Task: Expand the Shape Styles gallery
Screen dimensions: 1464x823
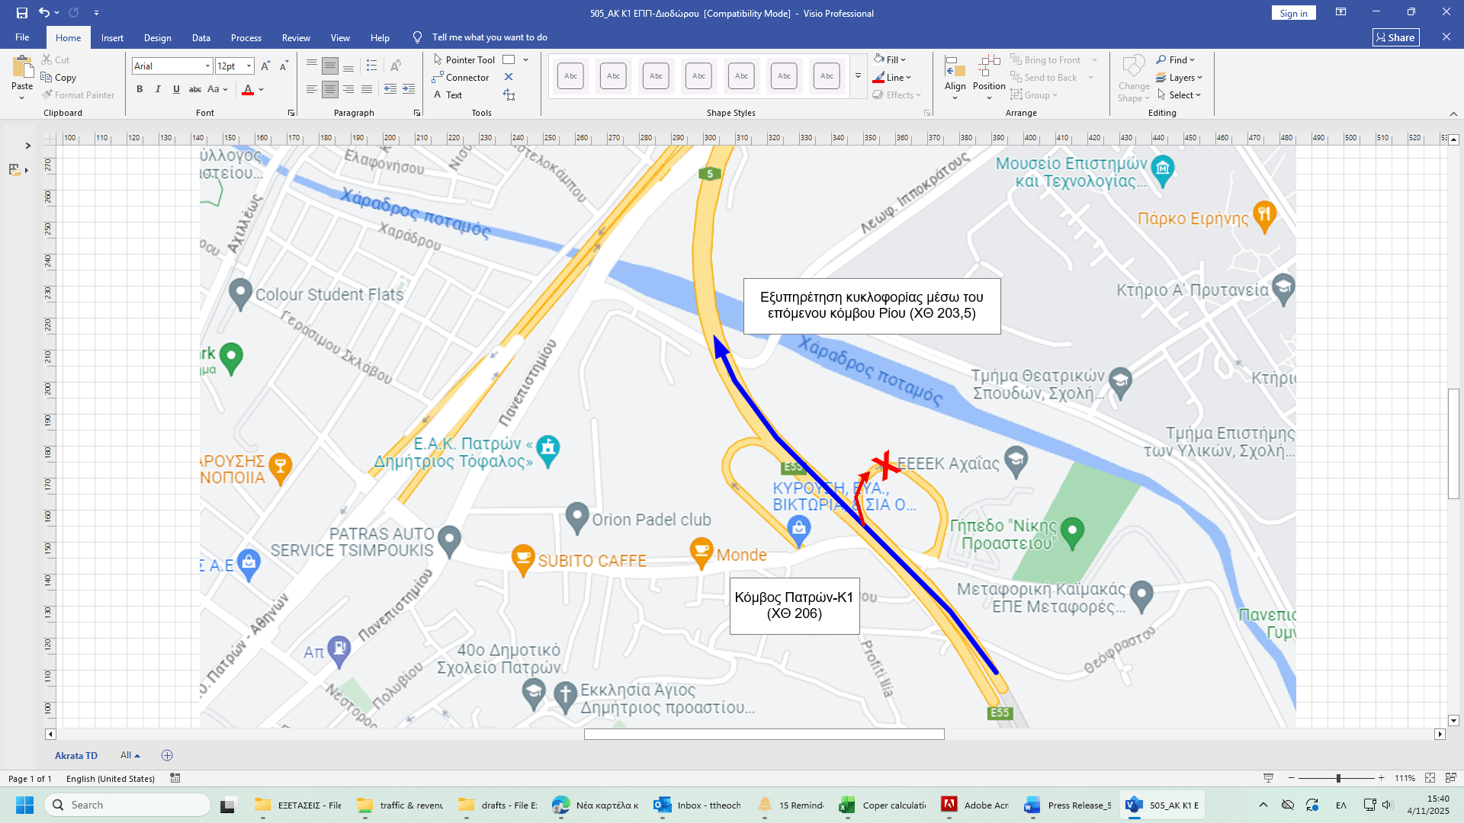Action: 858,76
